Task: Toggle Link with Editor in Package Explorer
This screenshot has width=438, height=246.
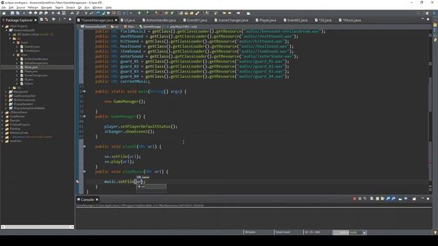Action: 47,20
